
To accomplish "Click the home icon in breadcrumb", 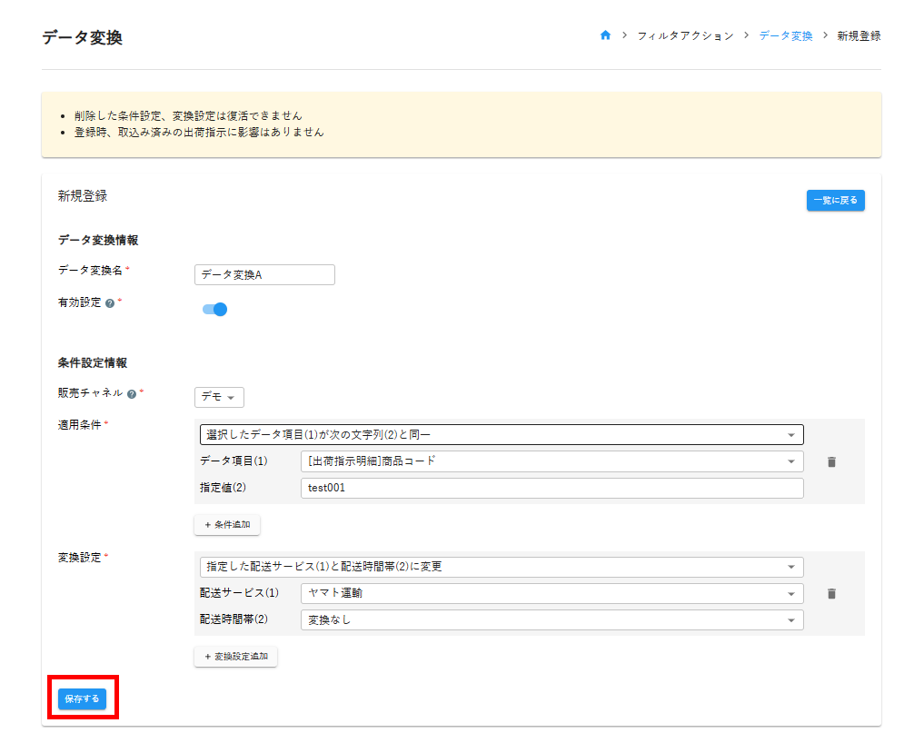I will [605, 35].
